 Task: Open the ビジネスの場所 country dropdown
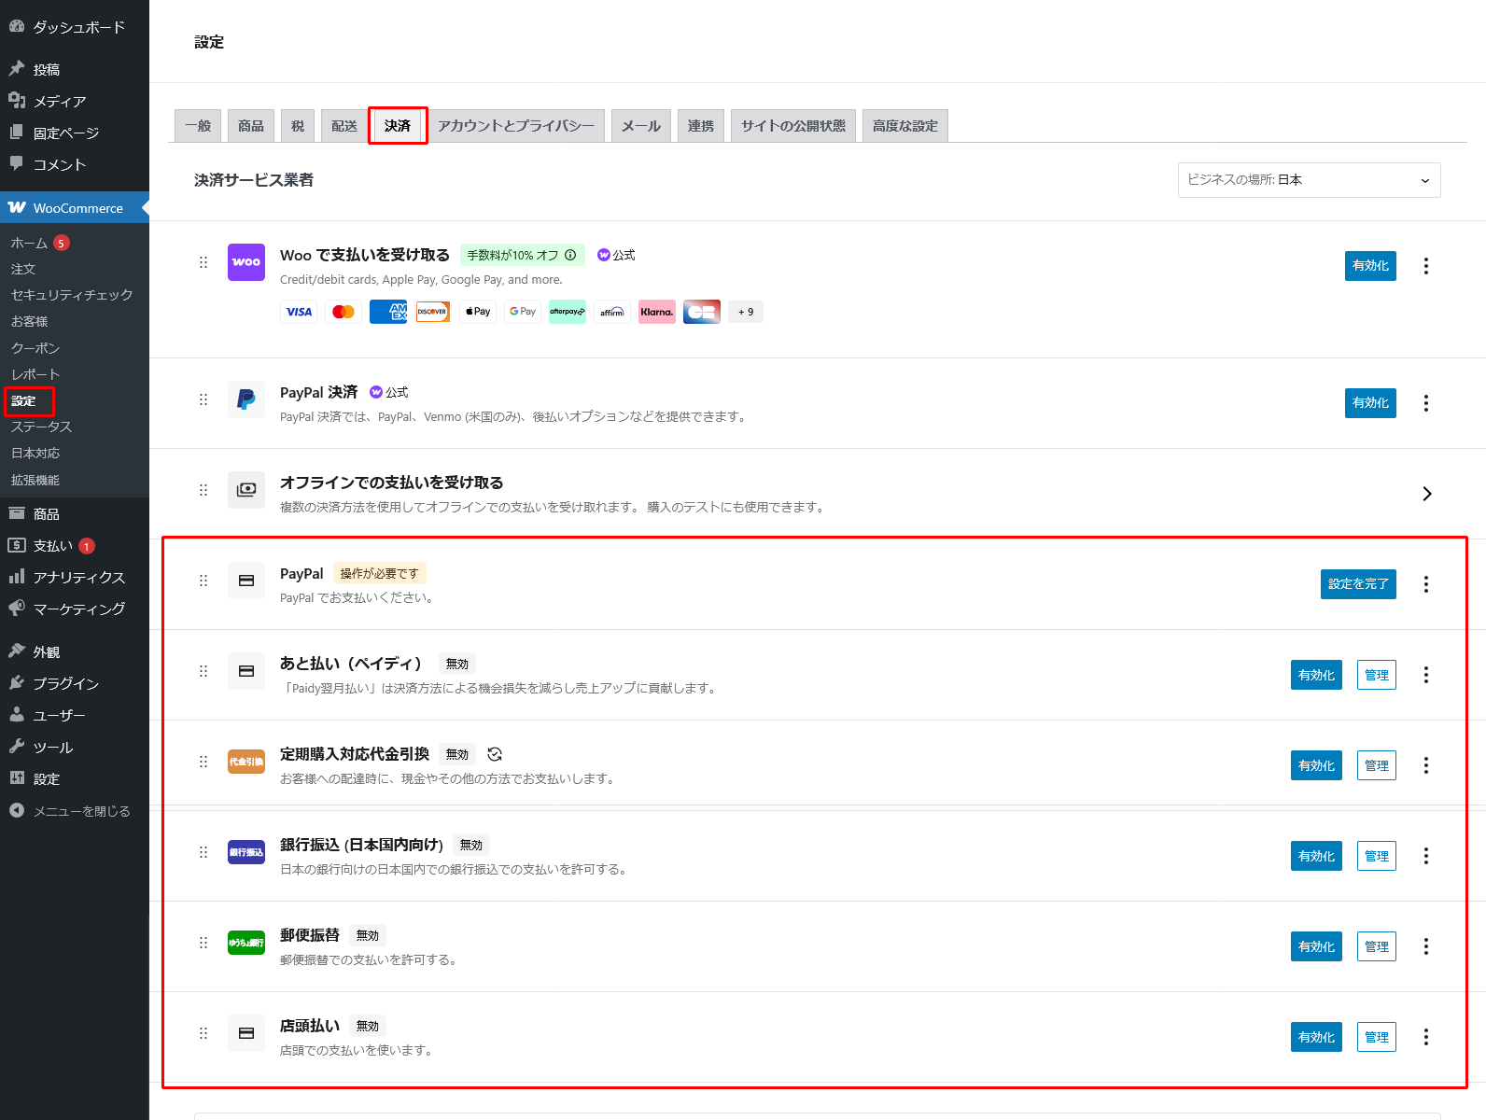[x=1309, y=180]
